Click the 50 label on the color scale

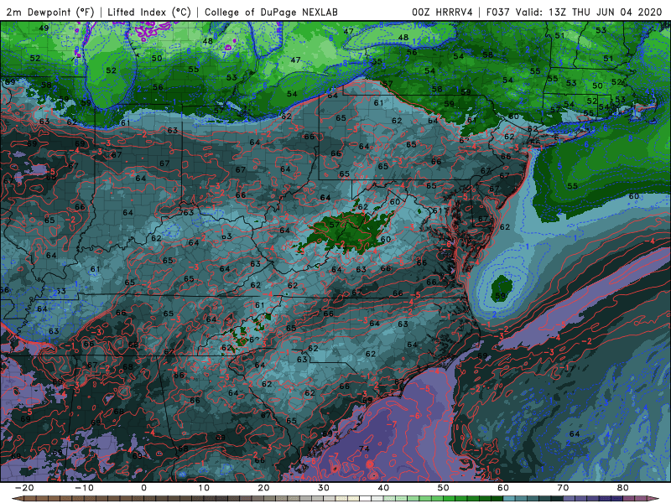click(444, 488)
